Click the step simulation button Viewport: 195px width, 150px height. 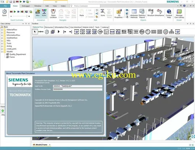(22, 12)
